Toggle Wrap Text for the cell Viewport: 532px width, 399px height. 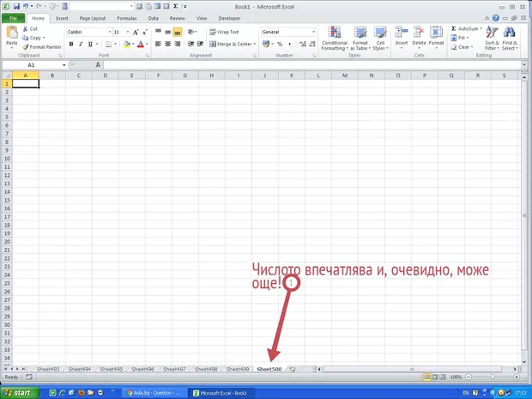pyautogui.click(x=224, y=32)
